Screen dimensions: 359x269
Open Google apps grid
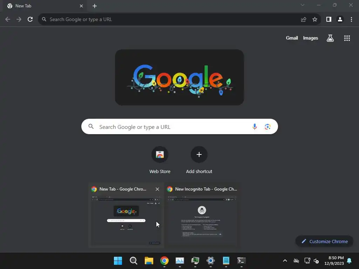pyautogui.click(x=347, y=38)
